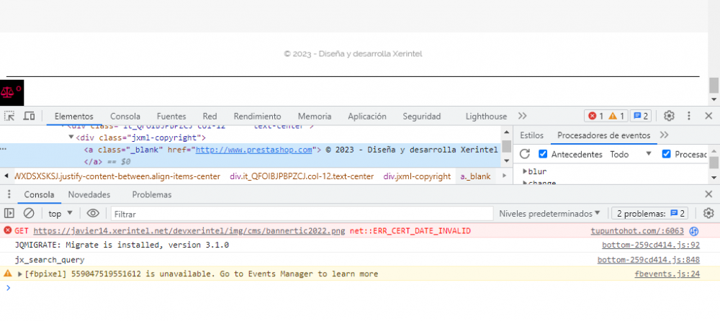Open the DevTools three-dot customize menu
720x321 pixels.
point(689,116)
